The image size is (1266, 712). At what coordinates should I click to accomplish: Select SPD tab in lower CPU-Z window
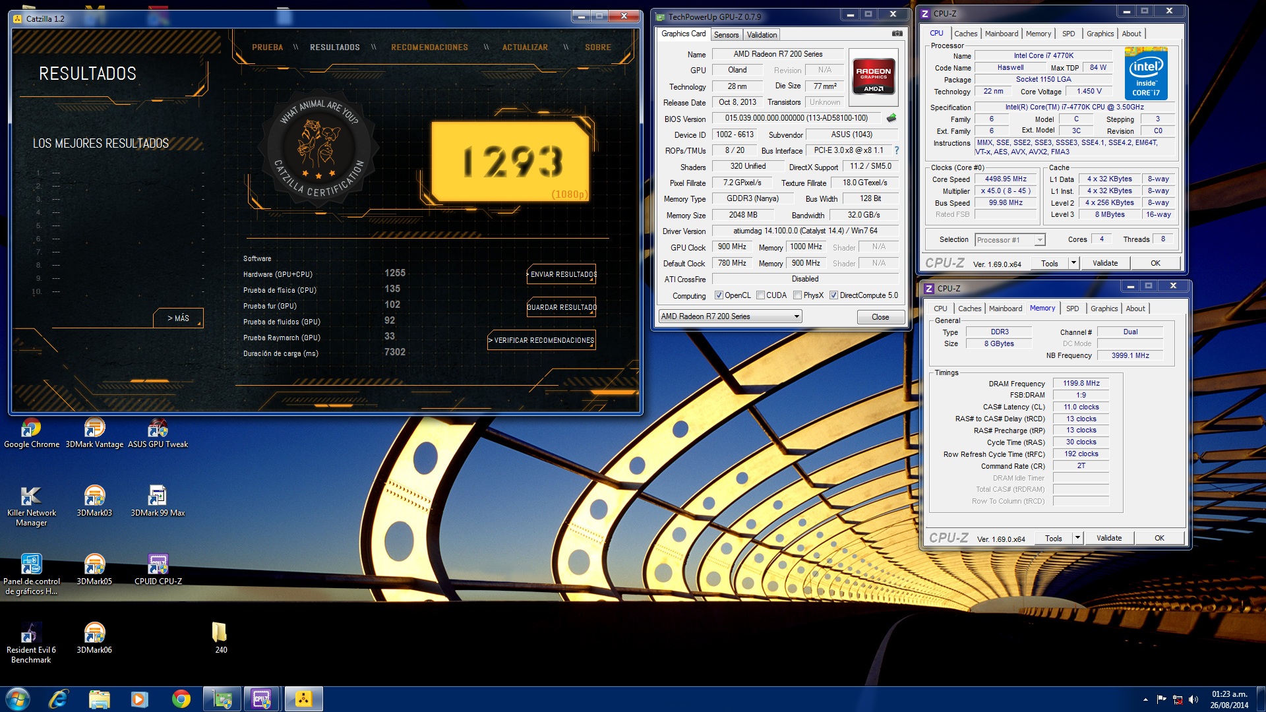point(1072,309)
